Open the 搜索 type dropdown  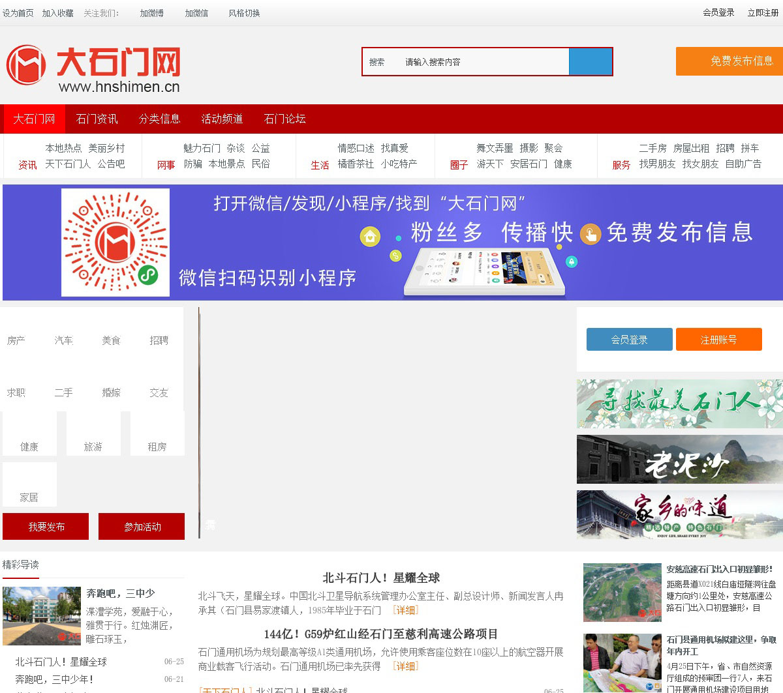[x=378, y=62]
